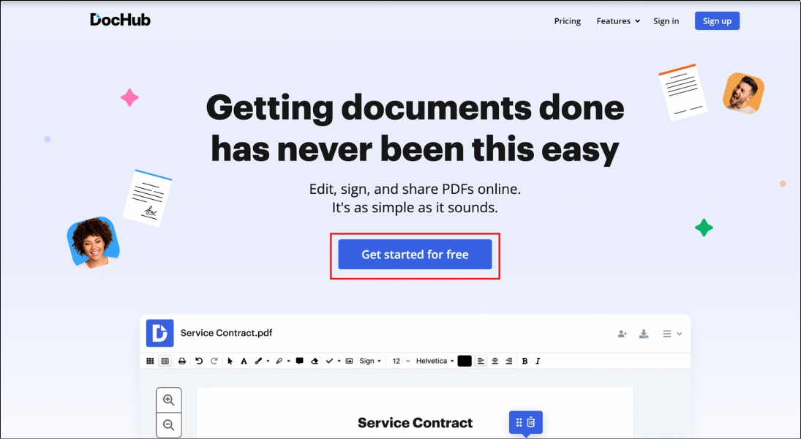
Task: Open the Pricing menu item
Action: coord(567,20)
